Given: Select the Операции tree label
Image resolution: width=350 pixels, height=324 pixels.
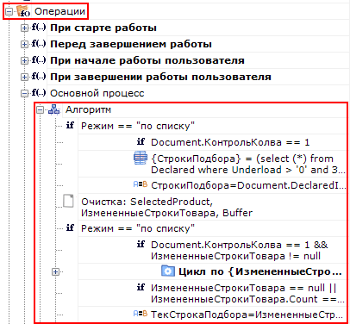Looking at the screenshot, I should (59, 11).
